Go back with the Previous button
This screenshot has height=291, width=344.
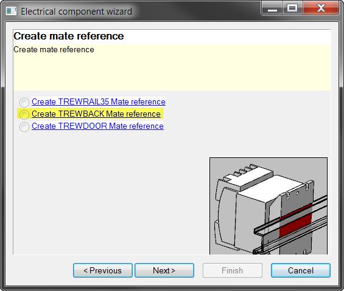click(103, 270)
